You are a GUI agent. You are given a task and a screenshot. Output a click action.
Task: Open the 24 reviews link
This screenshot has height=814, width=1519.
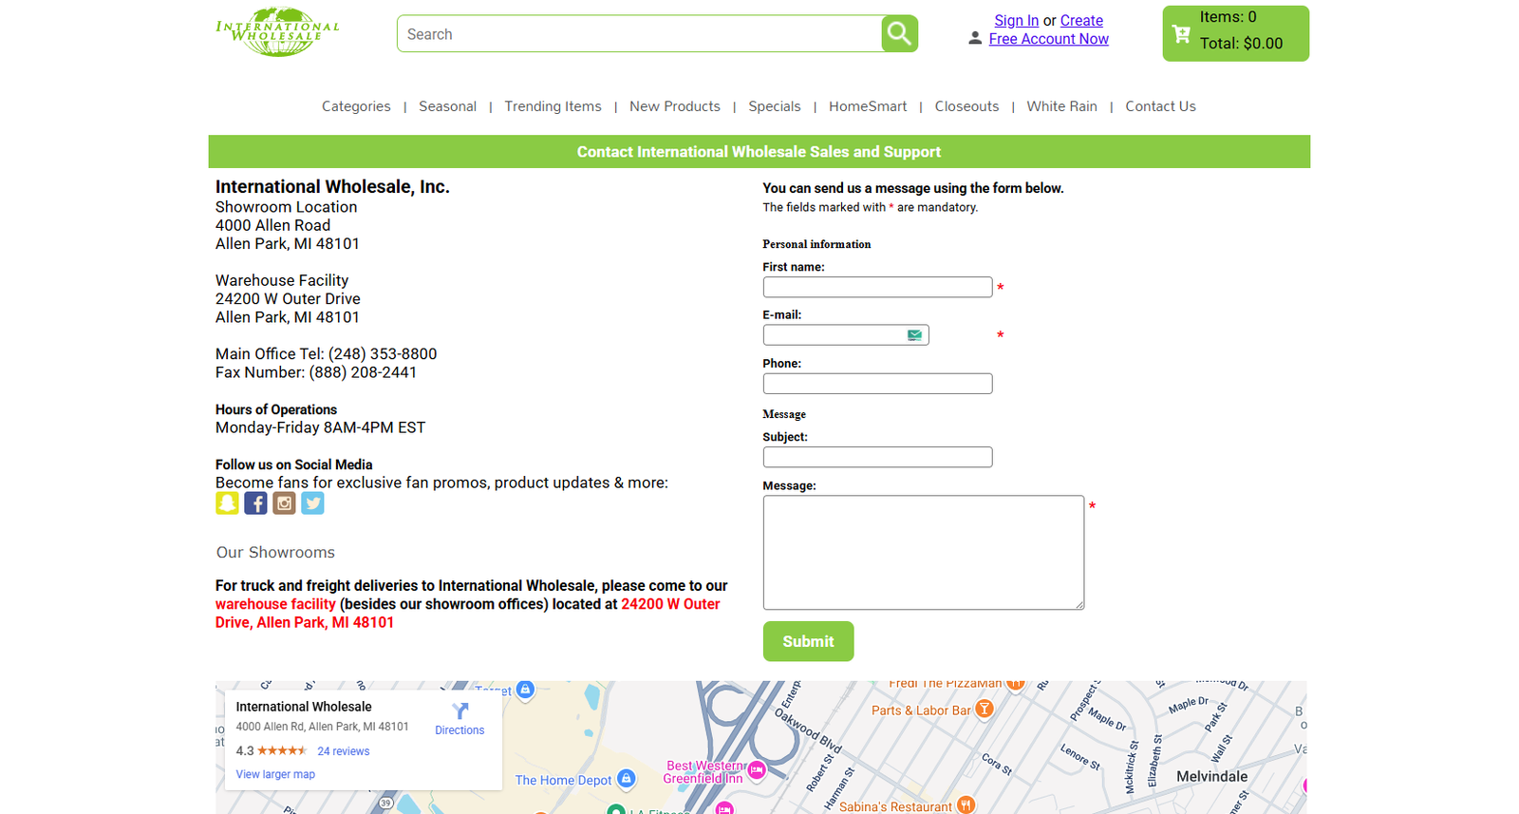[343, 751]
